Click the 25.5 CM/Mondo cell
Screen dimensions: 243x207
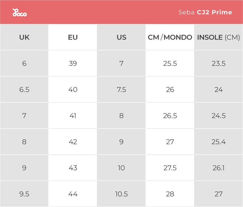[170, 64]
